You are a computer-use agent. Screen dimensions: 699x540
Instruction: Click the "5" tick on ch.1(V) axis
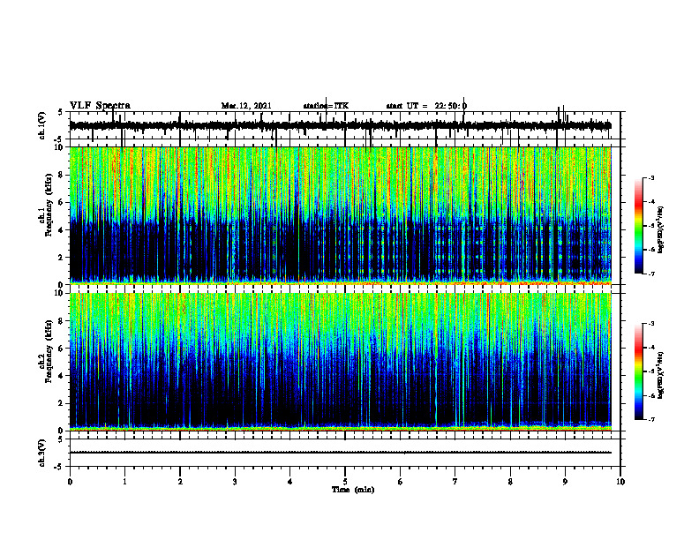[x=60, y=112]
